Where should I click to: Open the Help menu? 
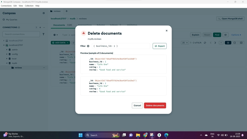coord(37,6)
